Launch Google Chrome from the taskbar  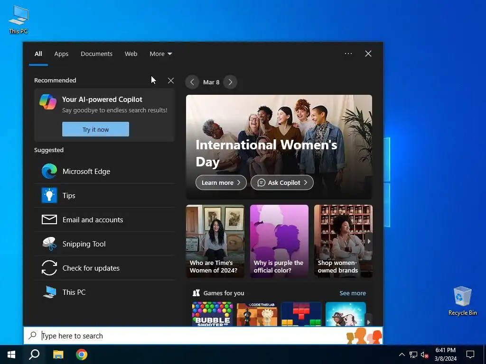pos(82,355)
